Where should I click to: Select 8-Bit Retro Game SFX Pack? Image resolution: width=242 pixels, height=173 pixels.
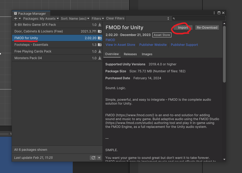coord(57,25)
